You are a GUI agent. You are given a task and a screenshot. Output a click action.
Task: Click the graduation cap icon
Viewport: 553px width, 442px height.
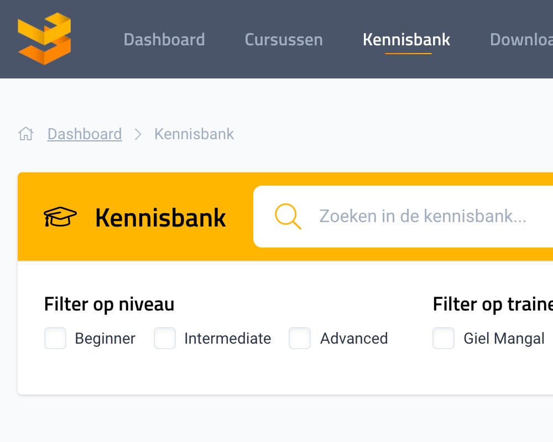(x=60, y=217)
